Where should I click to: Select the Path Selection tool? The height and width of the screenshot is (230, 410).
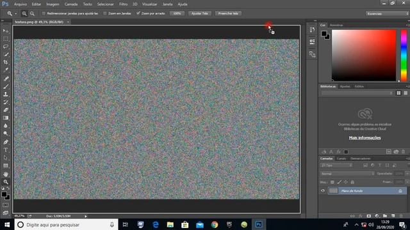[x=6, y=158]
